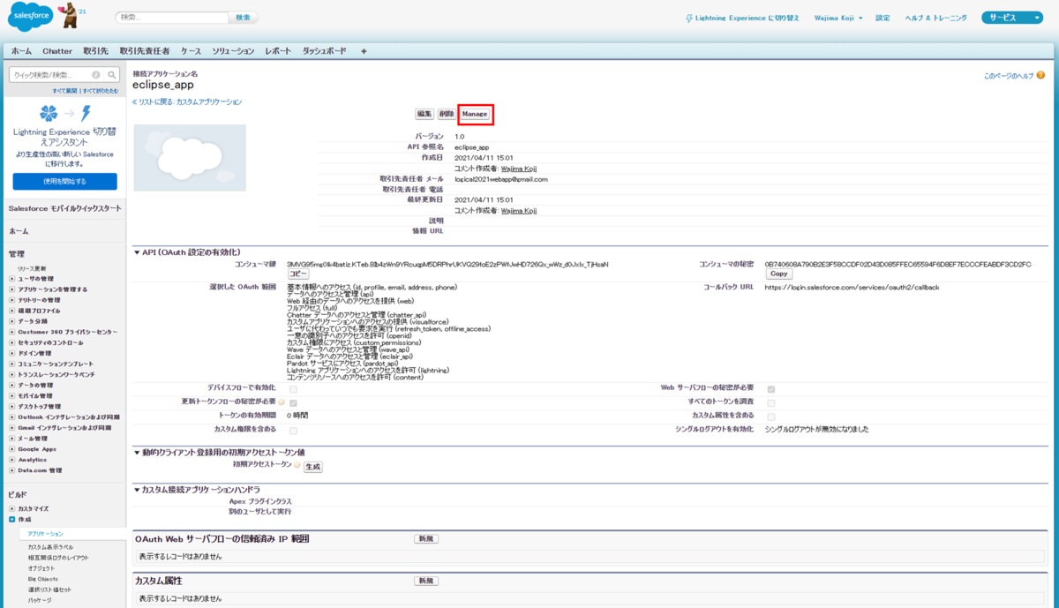This screenshot has height=608, width=1059.
Task: Click 新規 button in カスタム属性 section
Action: 426,581
